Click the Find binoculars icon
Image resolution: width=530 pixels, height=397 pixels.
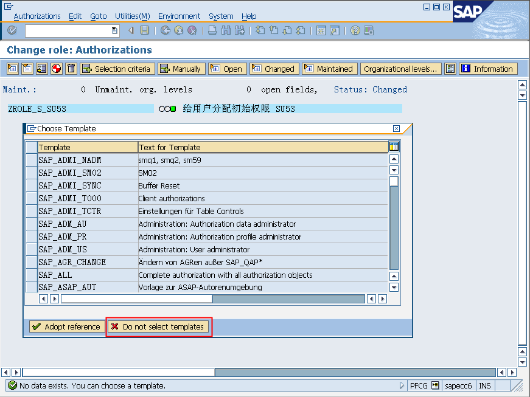pyautogui.click(x=226, y=30)
